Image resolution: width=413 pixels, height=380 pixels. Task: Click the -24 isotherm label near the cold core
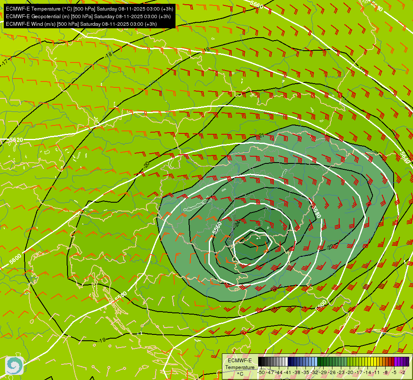237,223
